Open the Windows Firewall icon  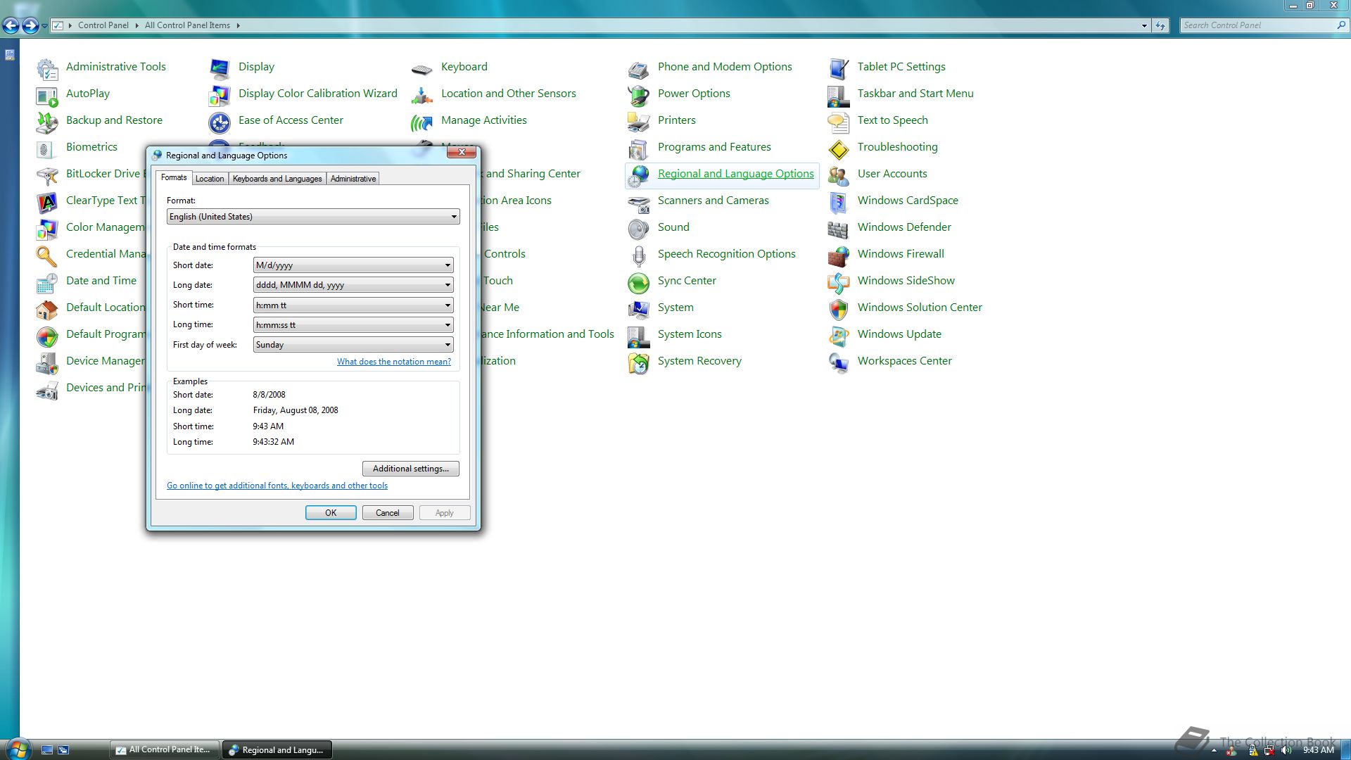tap(839, 256)
